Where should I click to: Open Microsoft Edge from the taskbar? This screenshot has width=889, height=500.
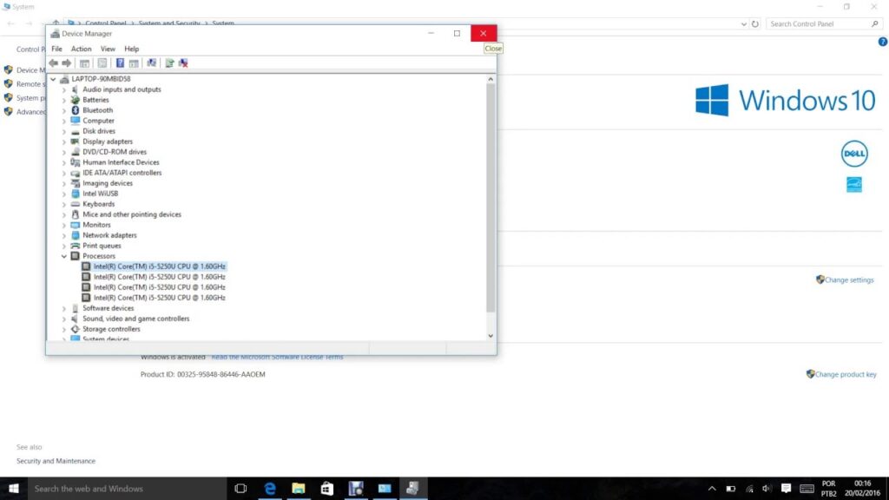pyautogui.click(x=270, y=488)
